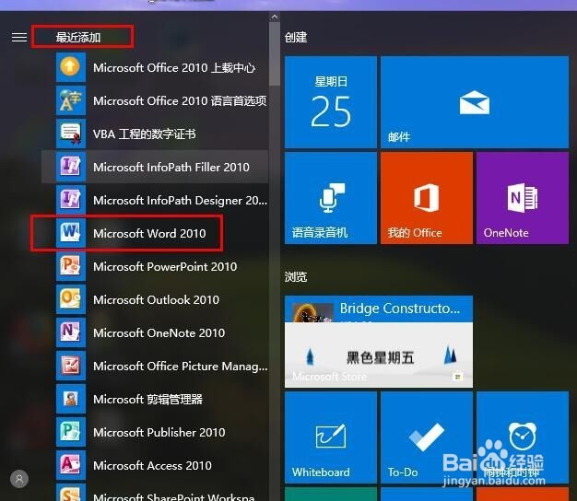Open the To-Do tile
Image resolution: width=577 pixels, height=501 pixels.
[x=427, y=437]
